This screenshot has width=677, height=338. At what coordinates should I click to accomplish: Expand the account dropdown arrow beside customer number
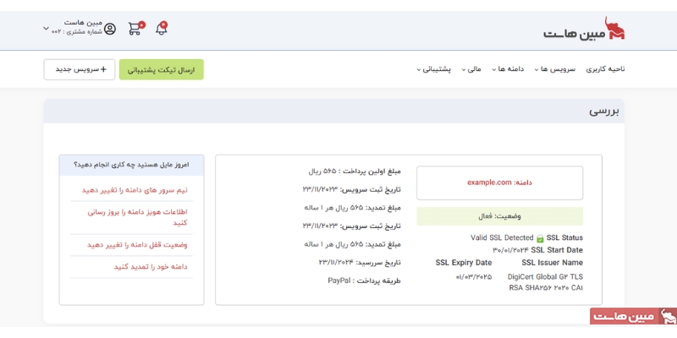pos(47,29)
